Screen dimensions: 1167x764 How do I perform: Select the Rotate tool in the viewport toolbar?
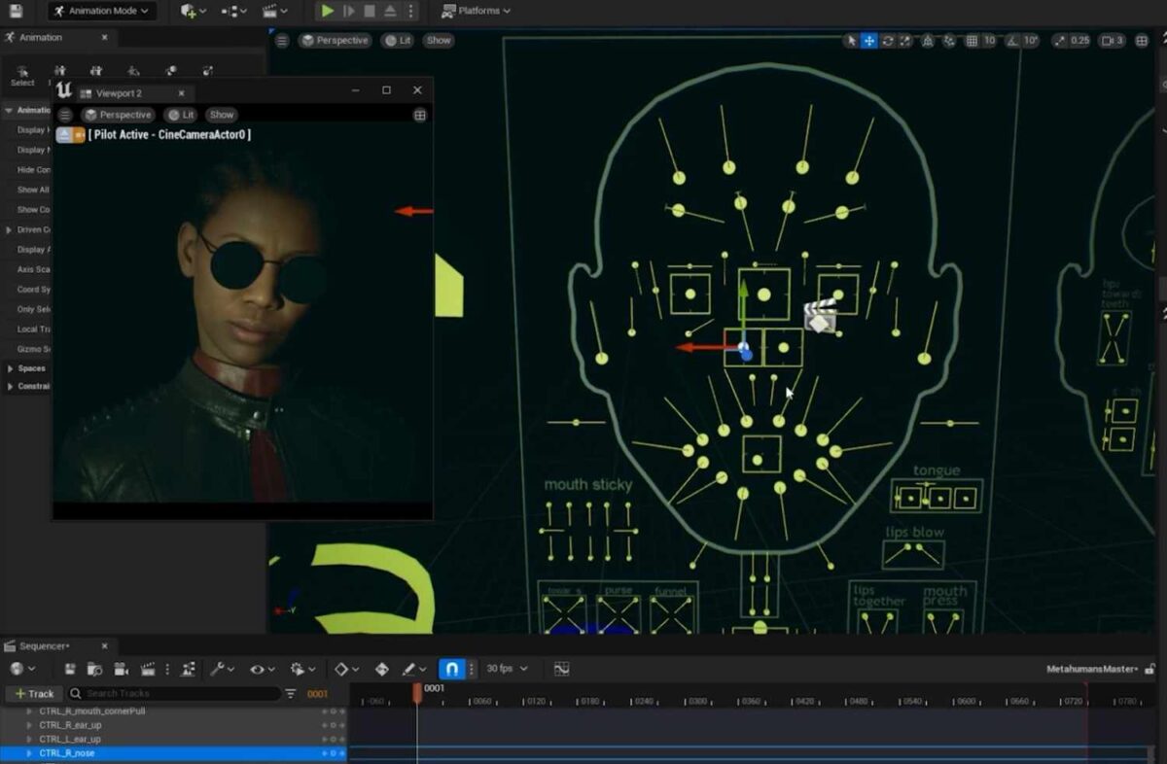click(888, 40)
